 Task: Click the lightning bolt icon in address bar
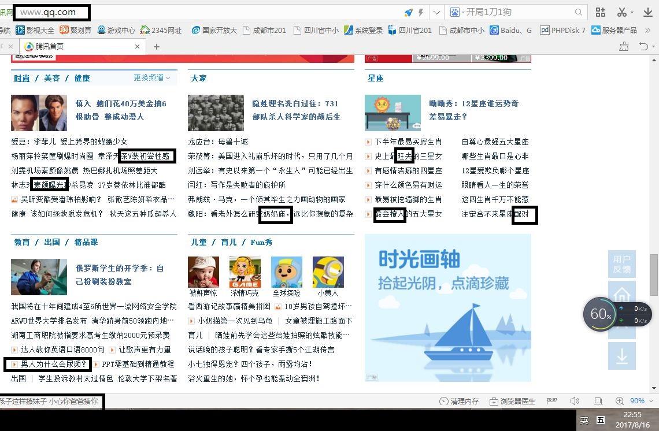(421, 12)
